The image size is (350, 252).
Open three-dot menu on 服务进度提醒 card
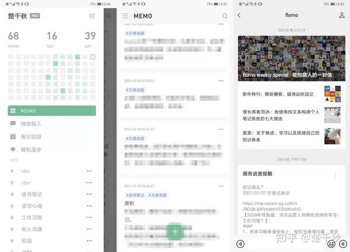tap(335, 176)
